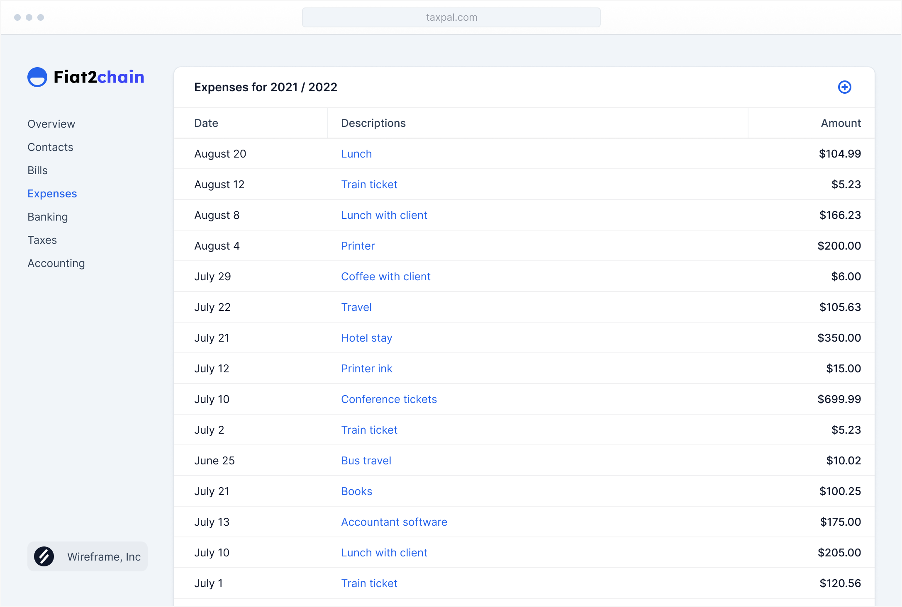The width and height of the screenshot is (902, 607).
Task: Click the add expense plus icon
Action: (844, 87)
